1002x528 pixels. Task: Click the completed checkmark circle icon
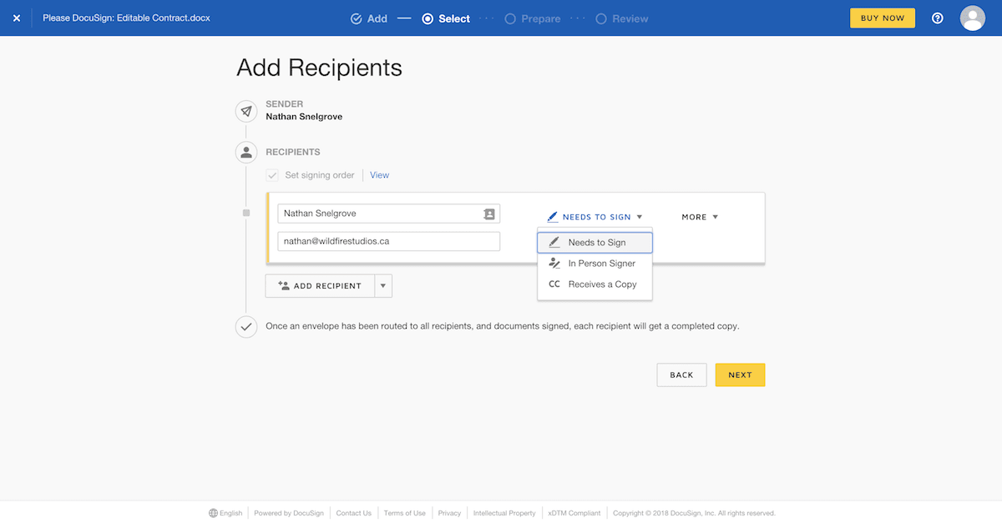[x=245, y=327]
